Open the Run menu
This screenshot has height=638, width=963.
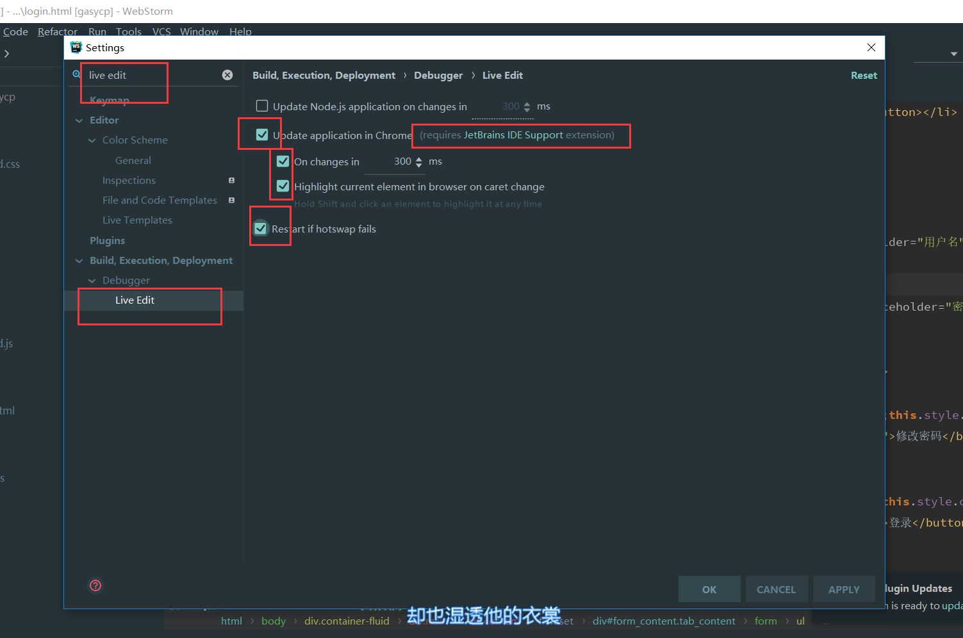pyautogui.click(x=97, y=31)
